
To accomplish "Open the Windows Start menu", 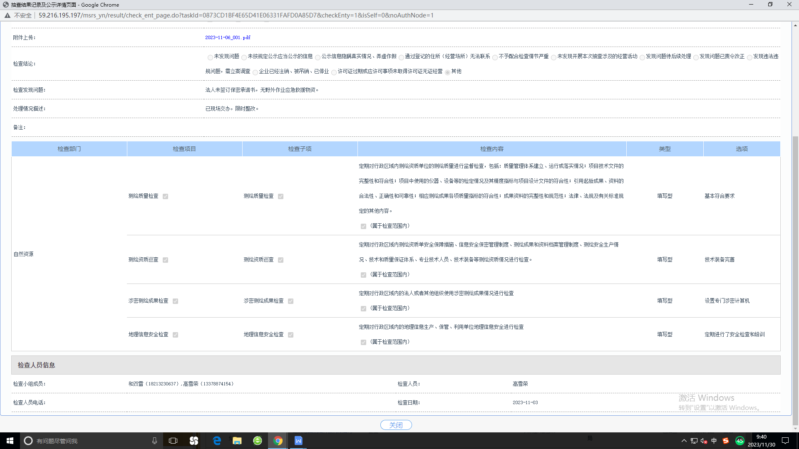I will click(10, 441).
